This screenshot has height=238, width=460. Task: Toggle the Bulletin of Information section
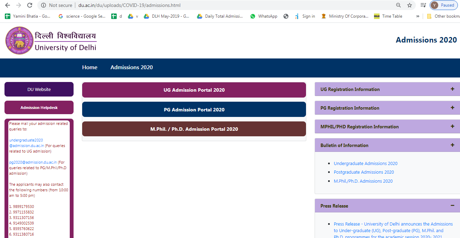pyautogui.click(x=387, y=145)
